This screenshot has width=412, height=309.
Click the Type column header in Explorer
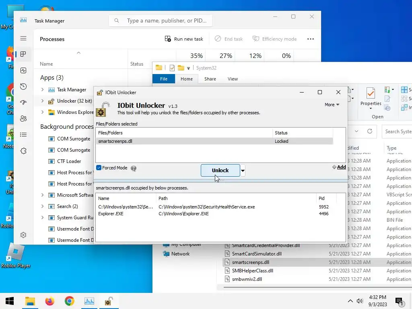click(x=391, y=148)
